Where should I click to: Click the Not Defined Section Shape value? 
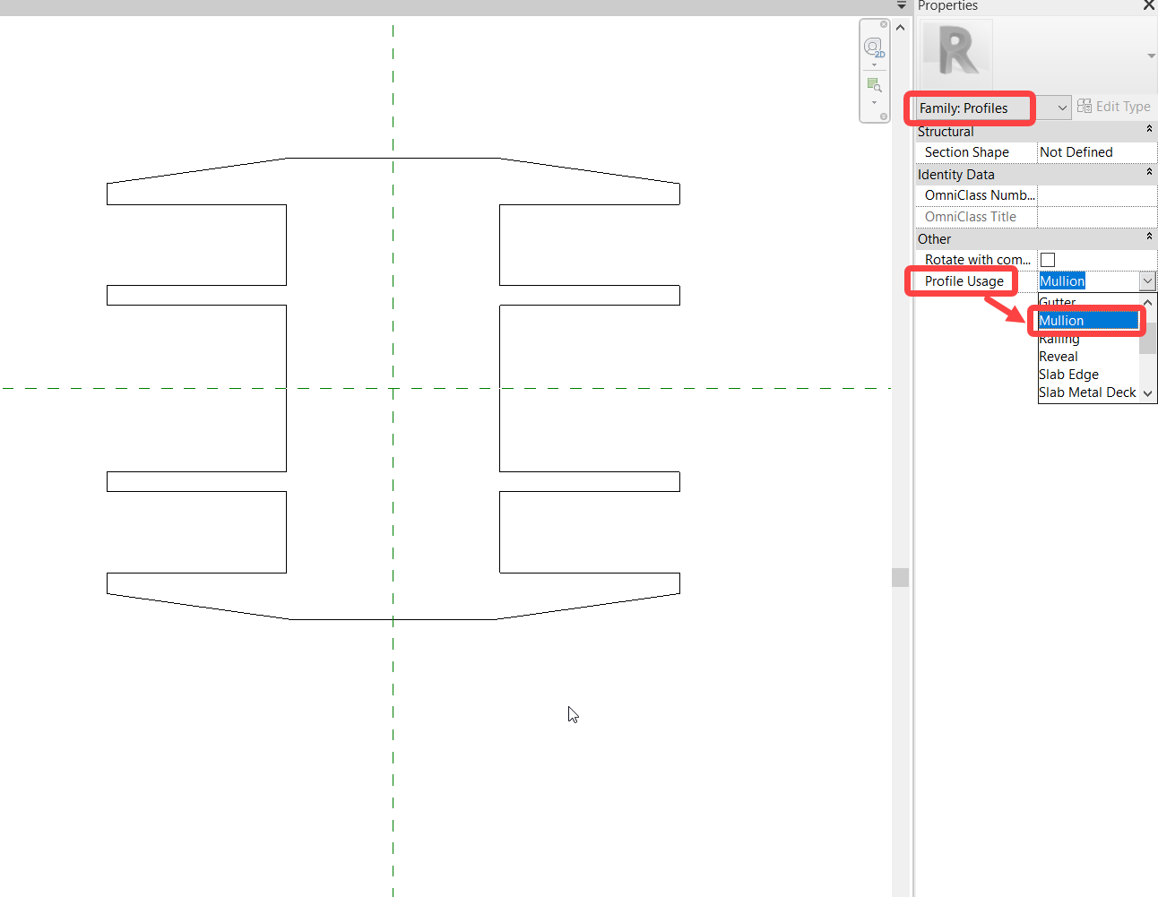pos(1076,151)
